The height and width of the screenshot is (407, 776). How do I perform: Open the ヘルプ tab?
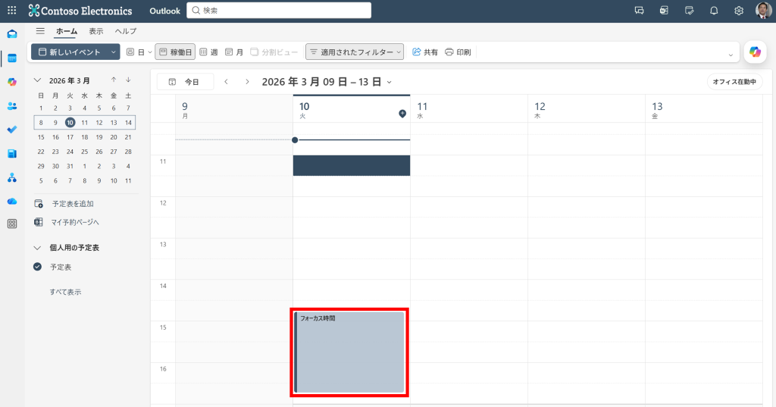point(125,31)
